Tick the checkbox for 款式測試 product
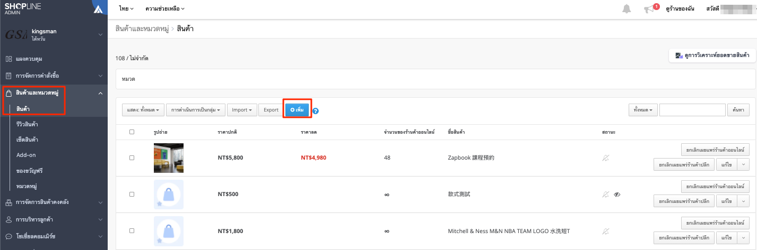 click(132, 195)
